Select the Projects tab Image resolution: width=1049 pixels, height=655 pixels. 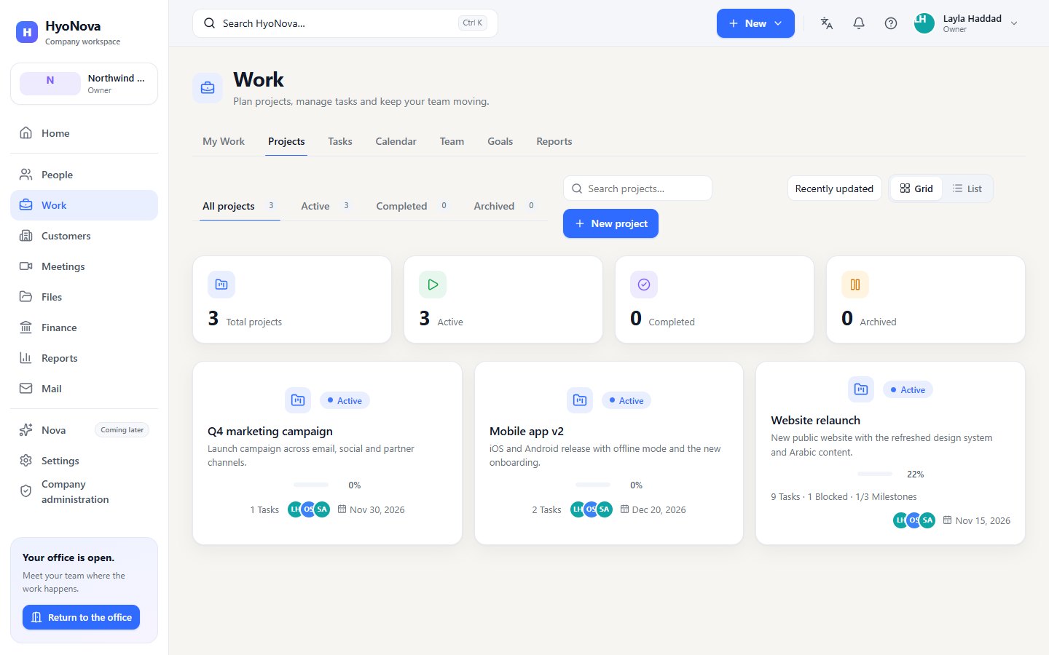coord(286,141)
